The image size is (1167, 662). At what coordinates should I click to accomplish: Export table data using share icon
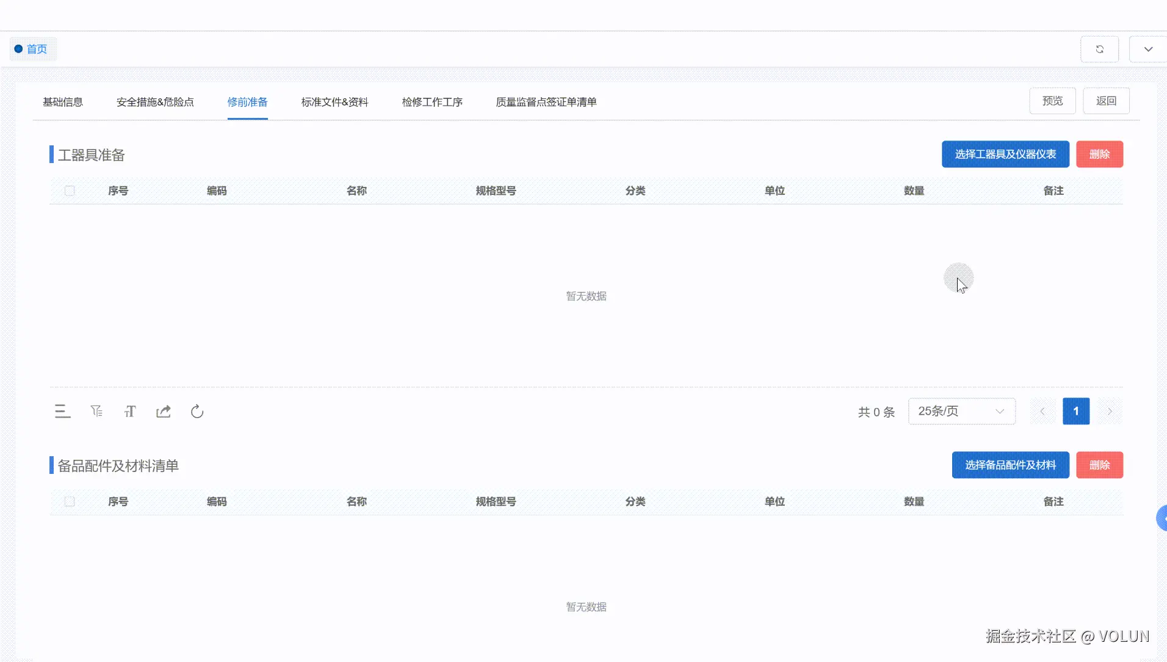(x=164, y=412)
